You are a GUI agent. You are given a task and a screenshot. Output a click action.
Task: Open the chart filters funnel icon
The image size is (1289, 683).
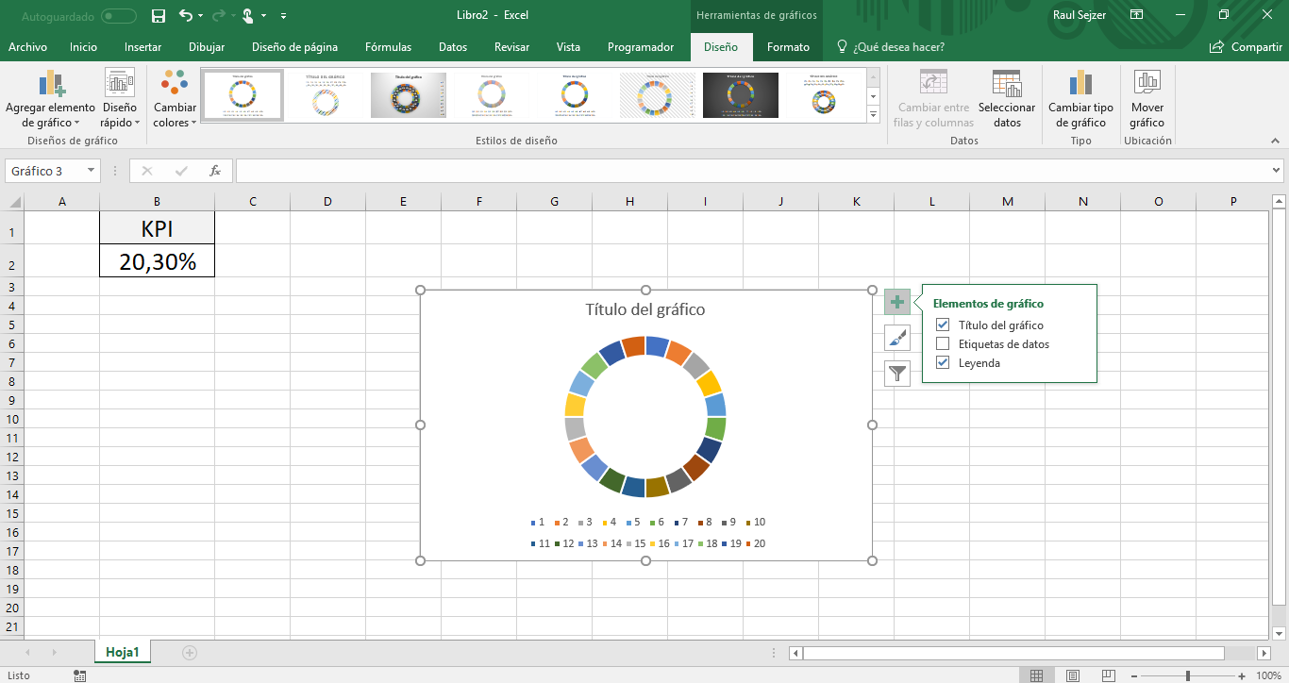pos(896,373)
